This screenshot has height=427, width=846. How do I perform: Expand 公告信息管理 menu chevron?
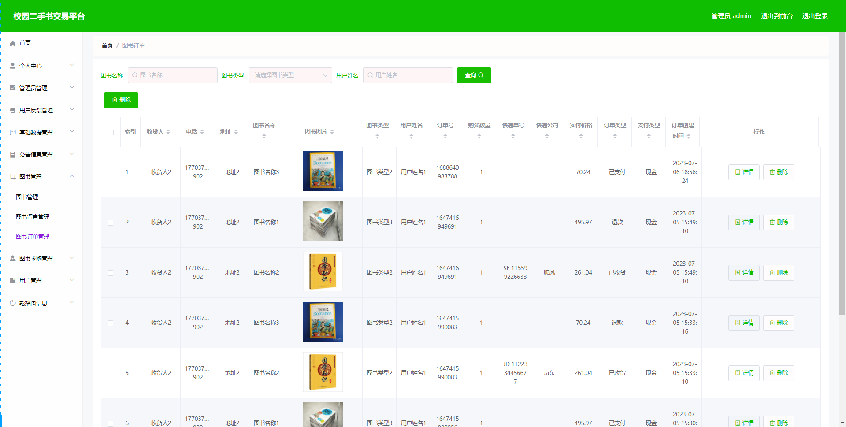(x=72, y=154)
